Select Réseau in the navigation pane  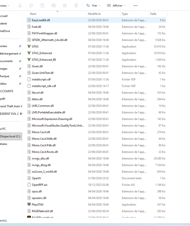pos(4,144)
